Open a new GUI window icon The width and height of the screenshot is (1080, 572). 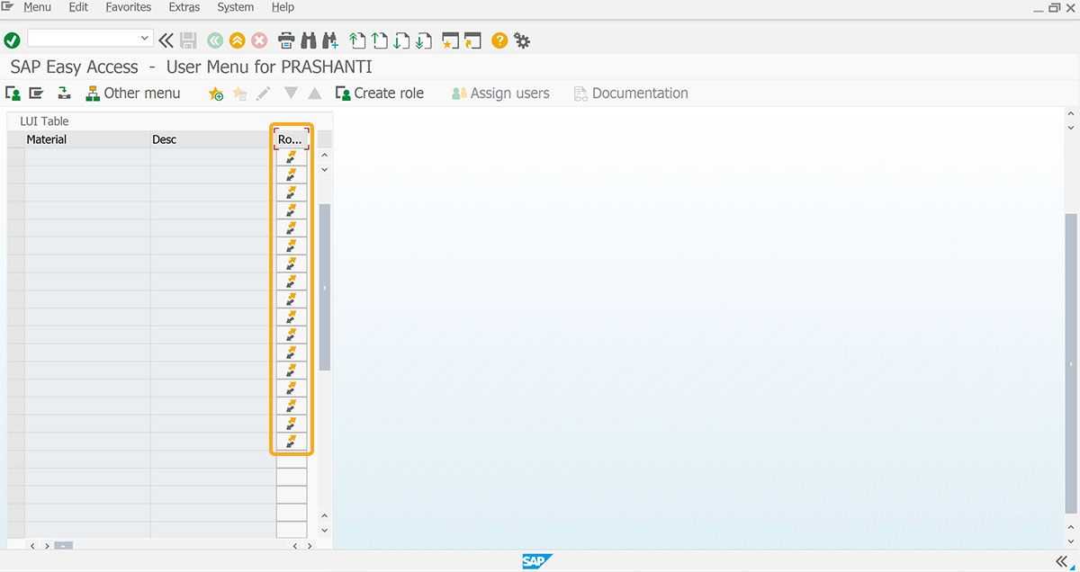click(451, 40)
